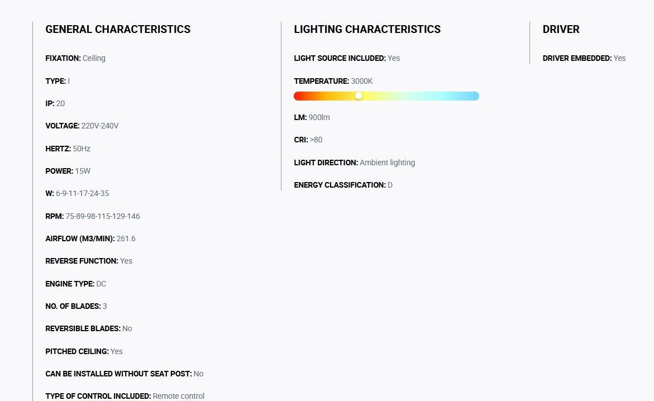Select the Fixation: Ceiling line
Viewport: 654px width, 401px height.
pyautogui.click(x=75, y=59)
